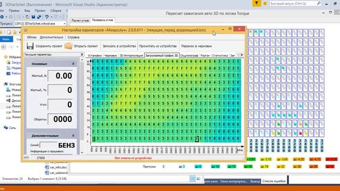Switch to the Осциллограф tab

(189, 55)
